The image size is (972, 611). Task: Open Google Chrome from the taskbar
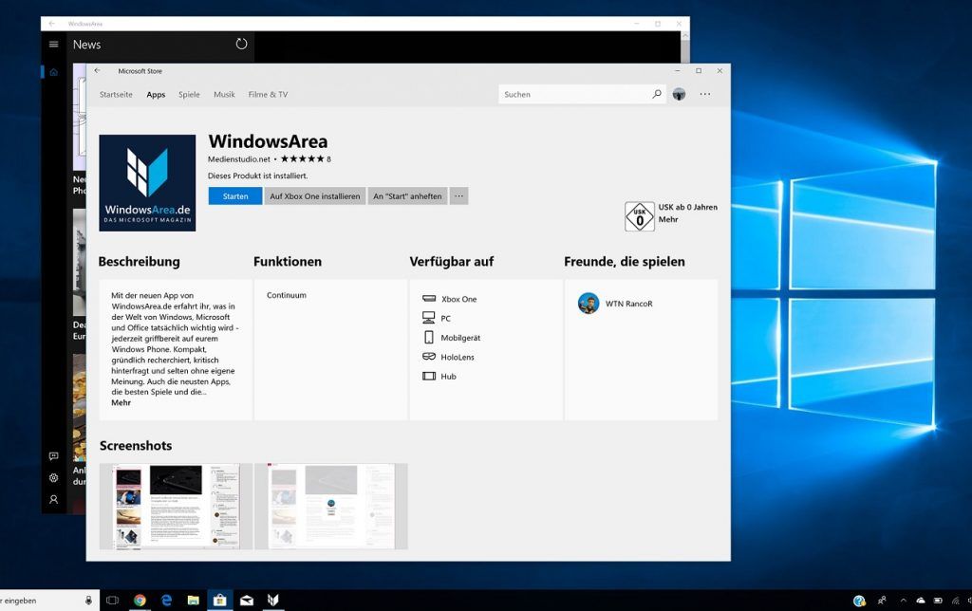pos(140,601)
